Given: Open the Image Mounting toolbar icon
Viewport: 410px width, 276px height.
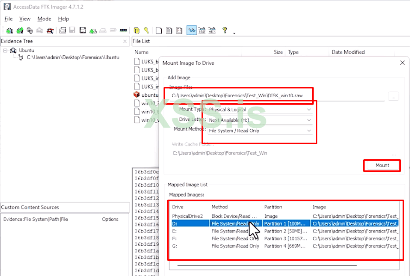Looking at the screenshot, I should tap(30, 31).
